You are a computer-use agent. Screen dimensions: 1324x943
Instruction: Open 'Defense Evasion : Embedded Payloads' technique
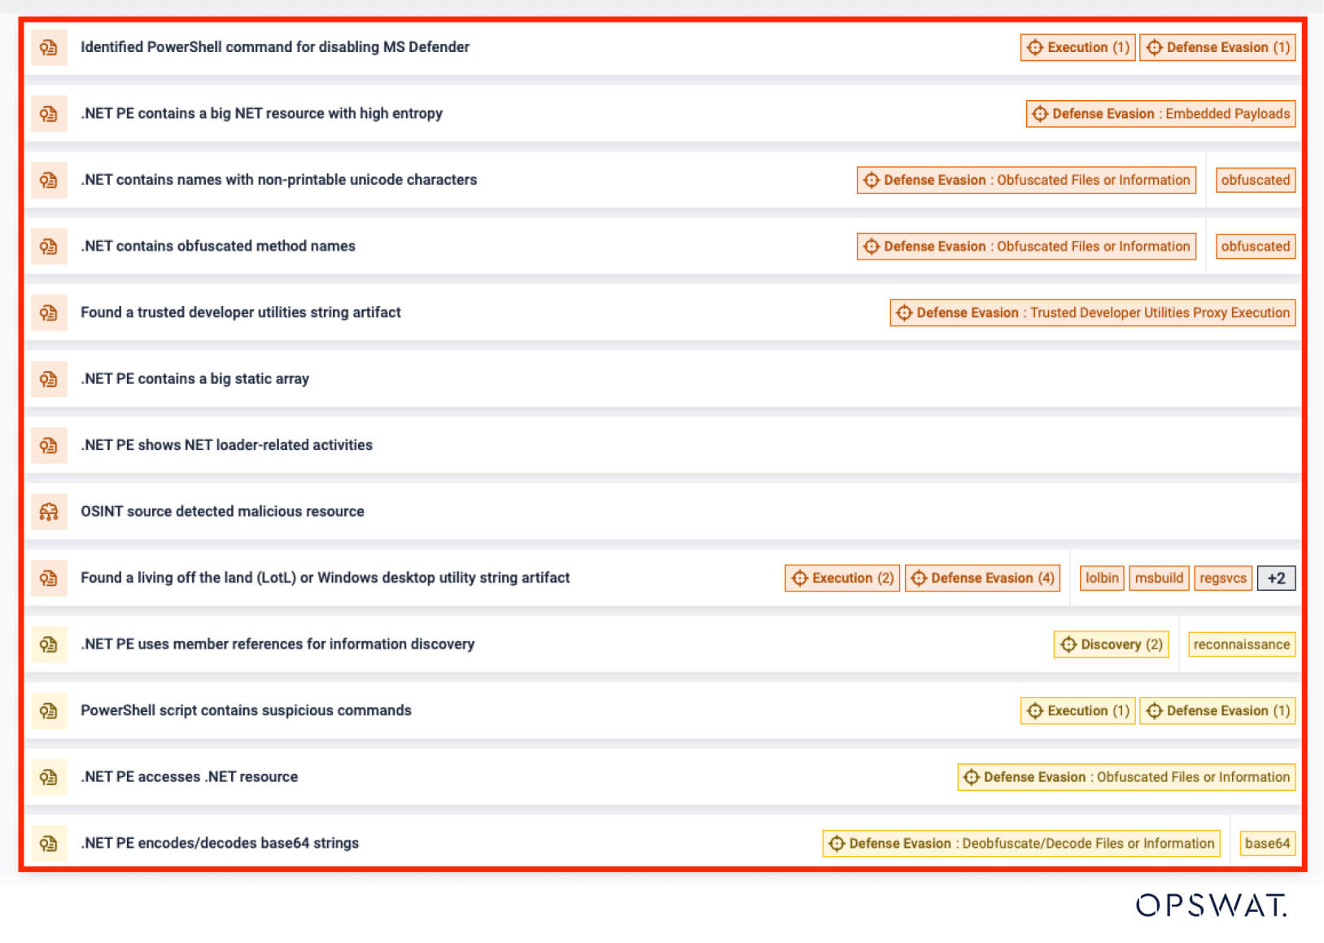(1160, 114)
